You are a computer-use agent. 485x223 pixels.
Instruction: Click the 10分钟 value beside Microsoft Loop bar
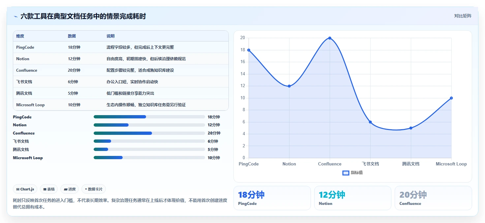click(214, 158)
